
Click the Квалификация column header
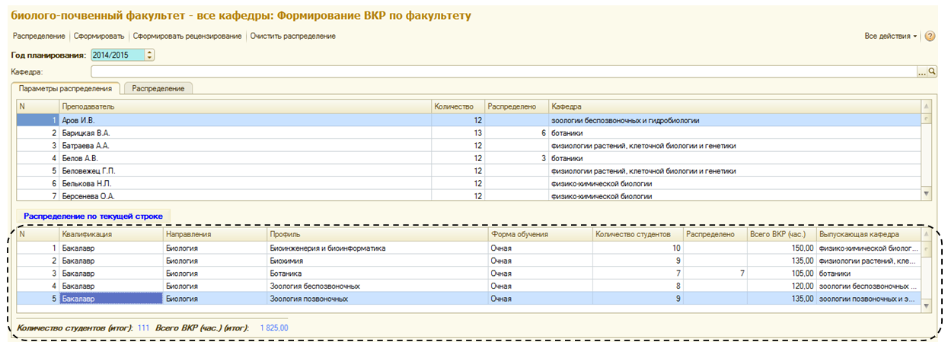click(111, 235)
